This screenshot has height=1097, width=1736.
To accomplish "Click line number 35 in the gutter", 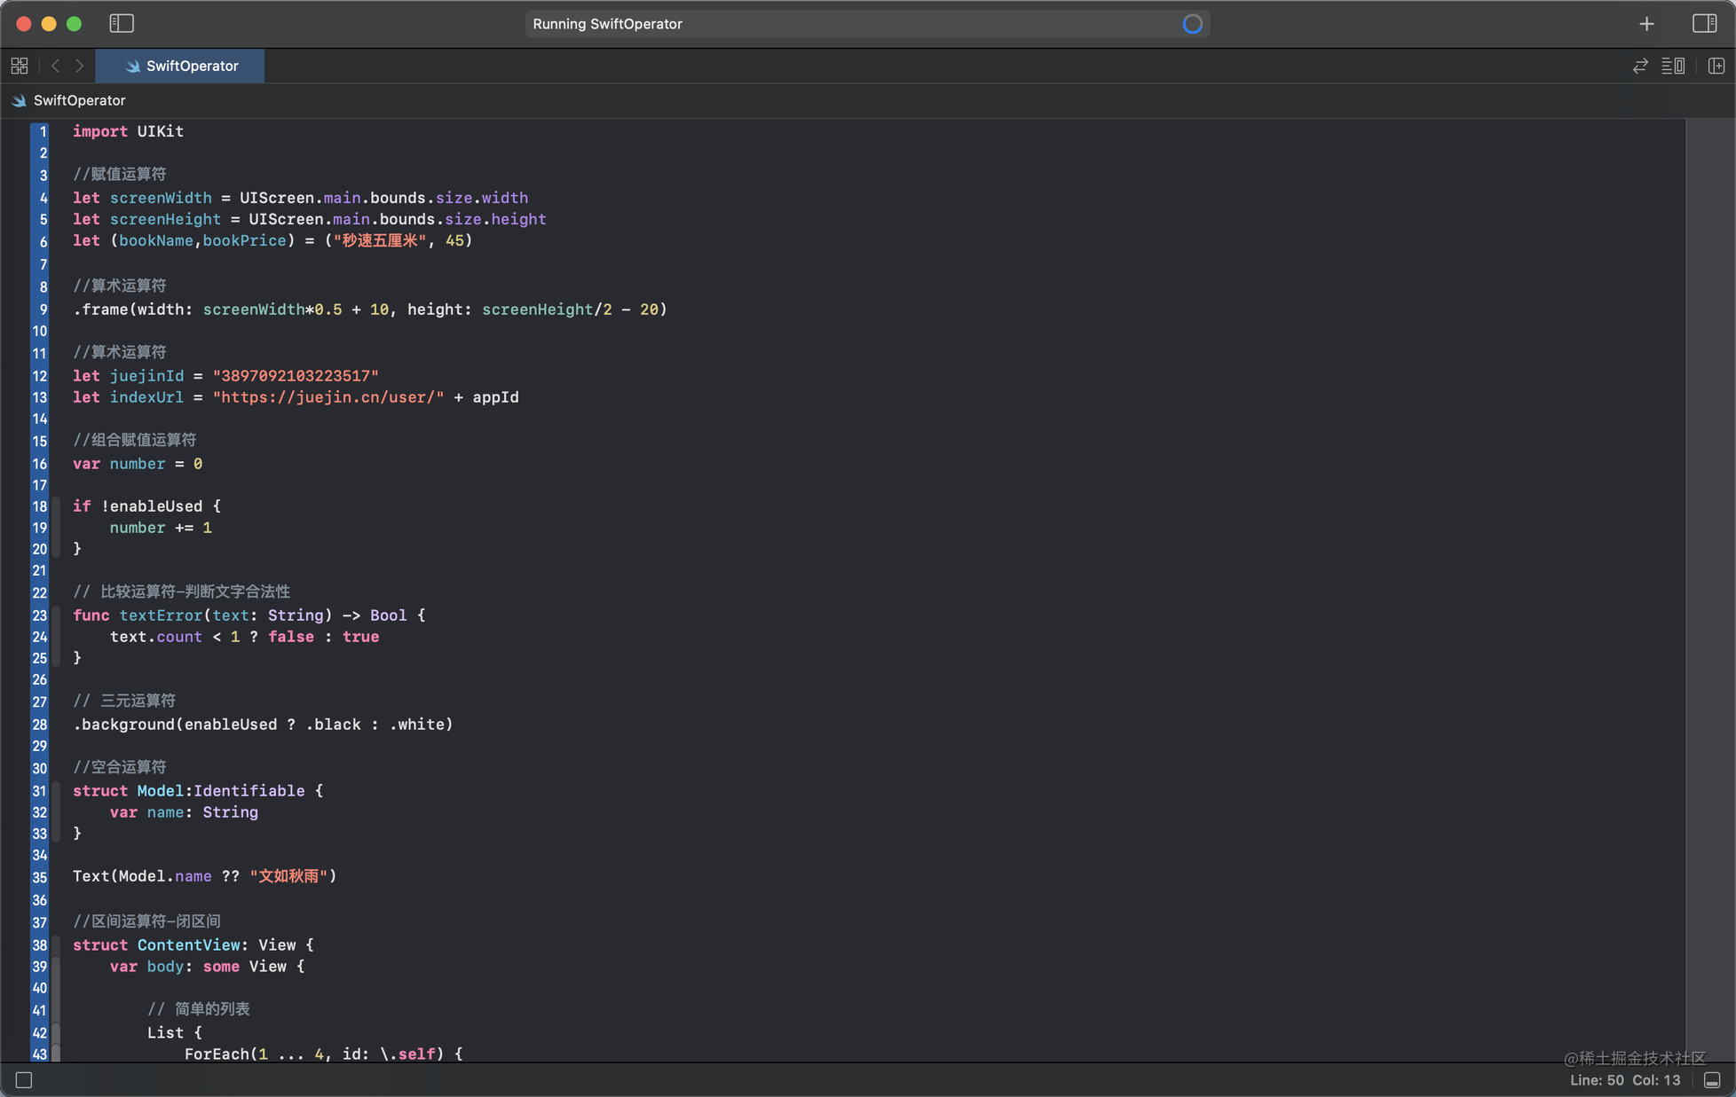I will click(40, 876).
